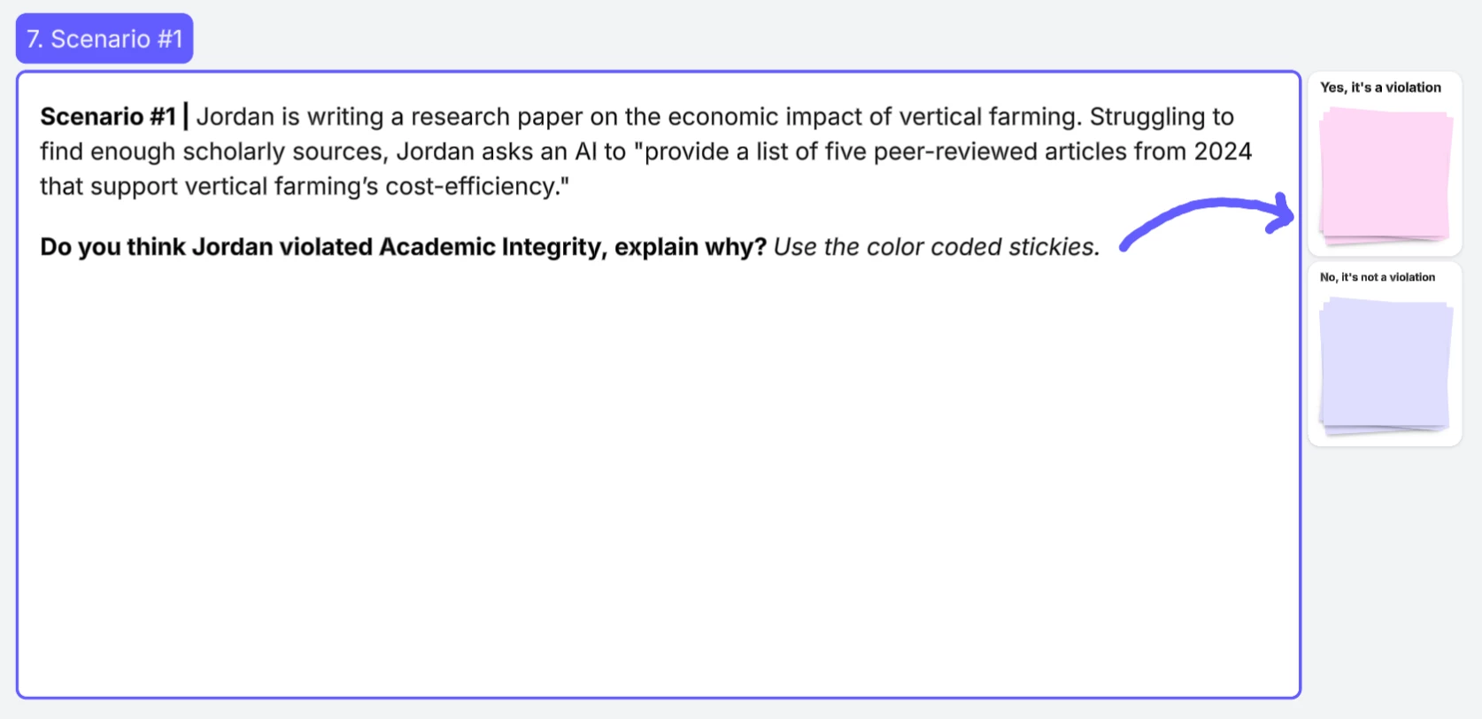The width and height of the screenshot is (1482, 719).
Task: Click the "2024" year in the scenario text
Action: pyautogui.click(x=1223, y=151)
